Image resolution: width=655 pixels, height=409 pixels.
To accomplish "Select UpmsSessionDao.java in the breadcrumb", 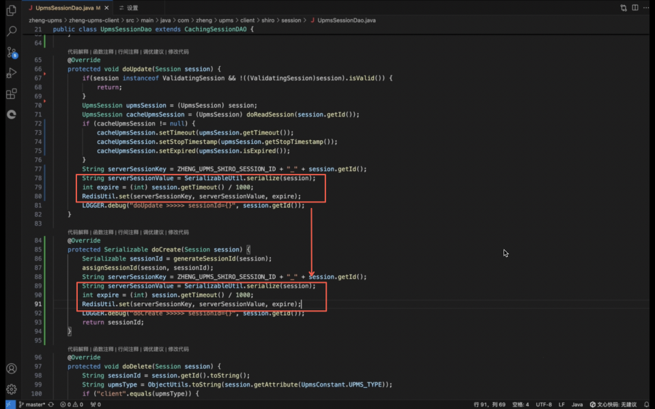I will pyautogui.click(x=347, y=20).
